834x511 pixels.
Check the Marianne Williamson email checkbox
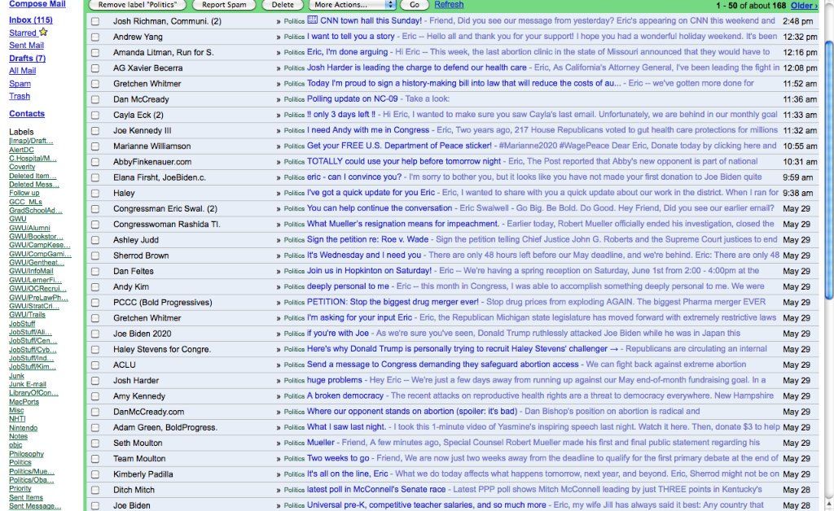coord(95,146)
